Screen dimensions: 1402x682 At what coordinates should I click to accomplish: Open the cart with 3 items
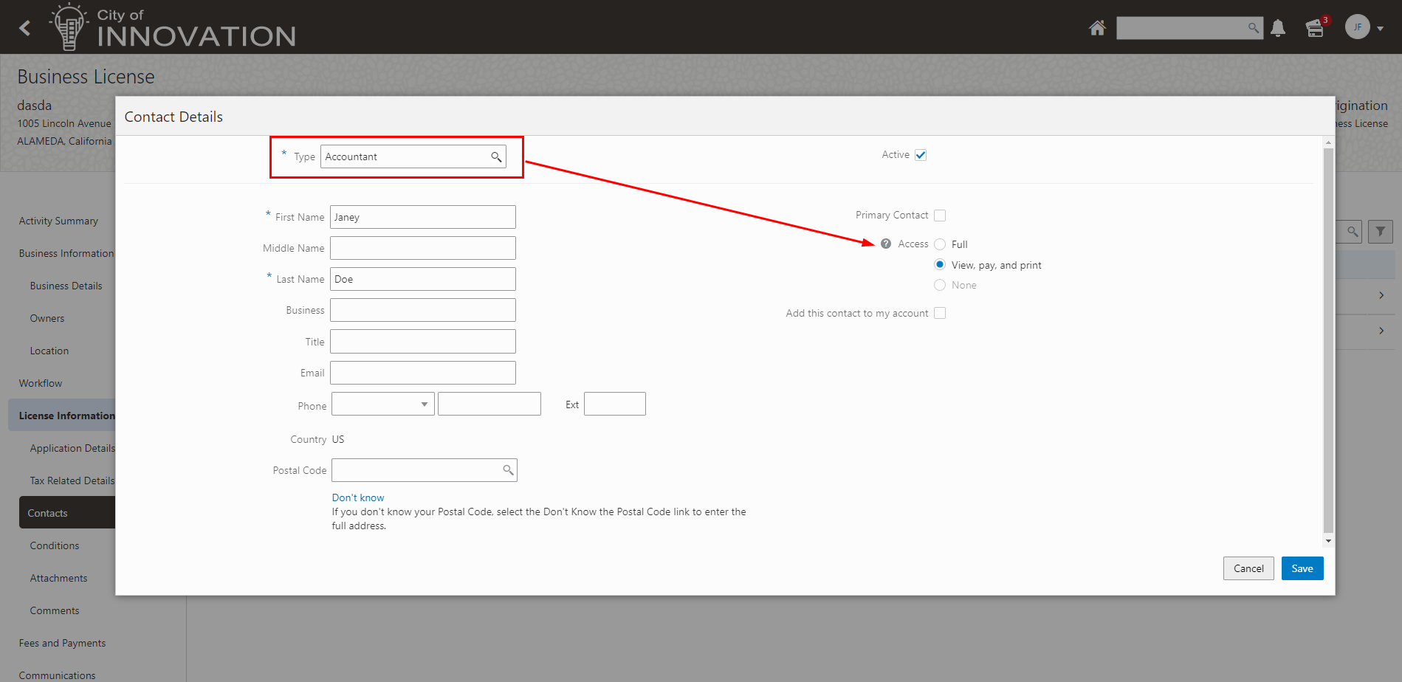point(1315,28)
